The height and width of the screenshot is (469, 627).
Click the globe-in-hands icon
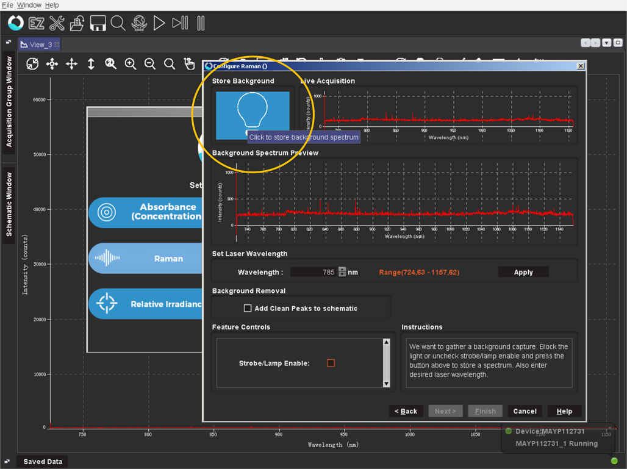click(138, 23)
